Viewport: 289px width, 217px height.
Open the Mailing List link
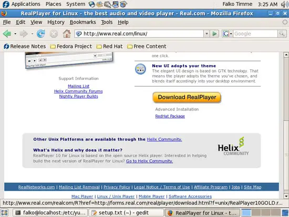click(78, 86)
